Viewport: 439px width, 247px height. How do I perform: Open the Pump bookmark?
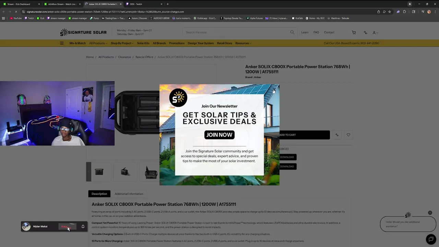95,18
